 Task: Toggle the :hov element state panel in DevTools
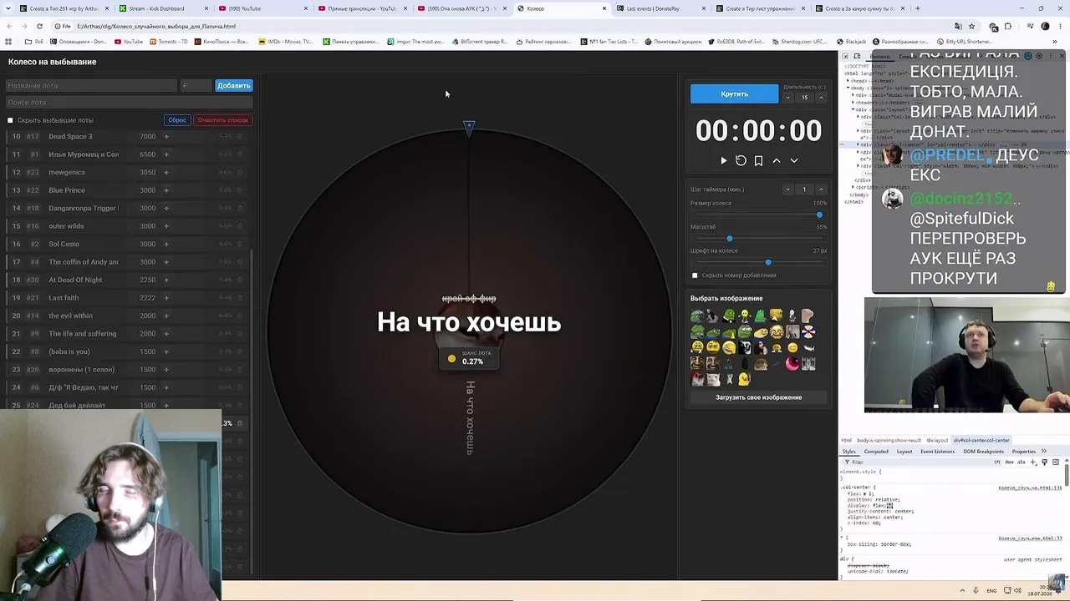coord(1009,462)
